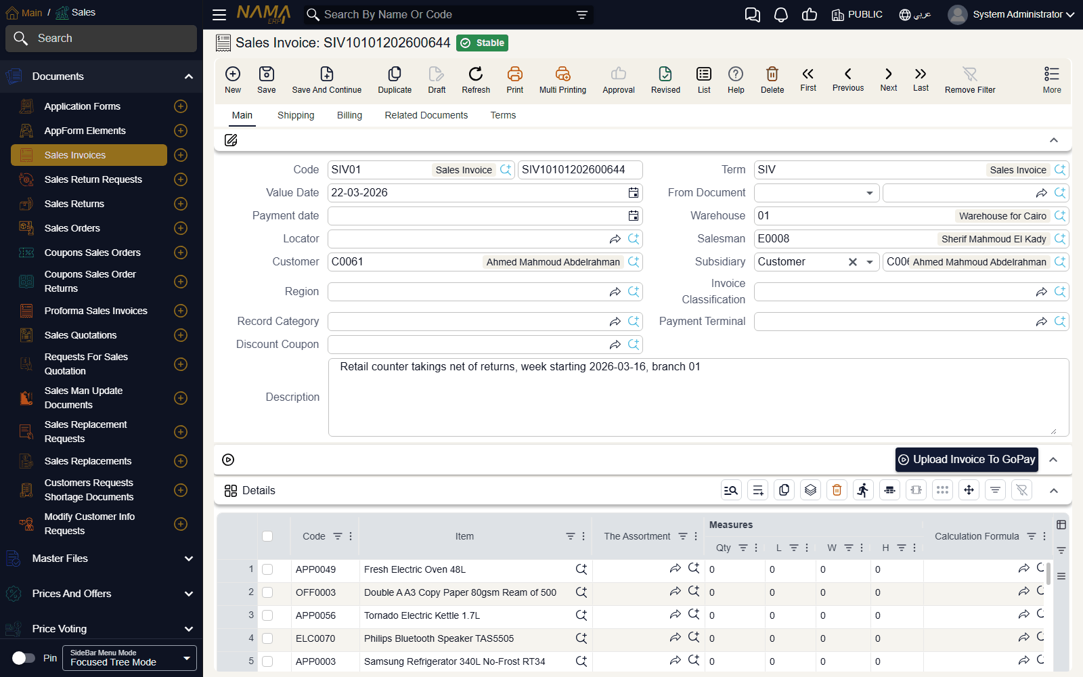Go to the First record

click(x=808, y=79)
